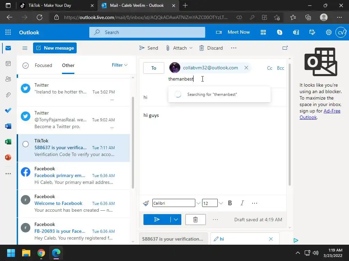Image resolution: width=349 pixels, height=261 pixels.
Task: Click the Outlook search box
Action: (147, 32)
